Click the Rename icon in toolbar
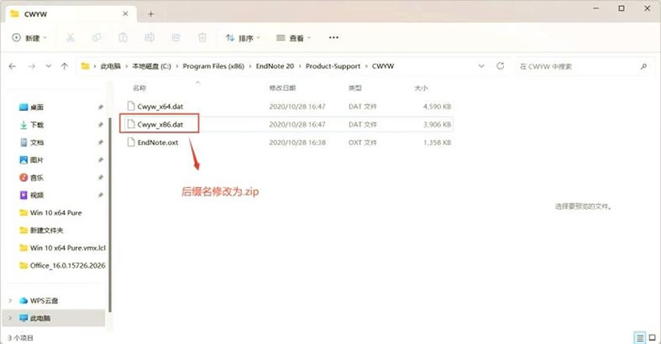This screenshot has width=661, height=344. coord(149,38)
